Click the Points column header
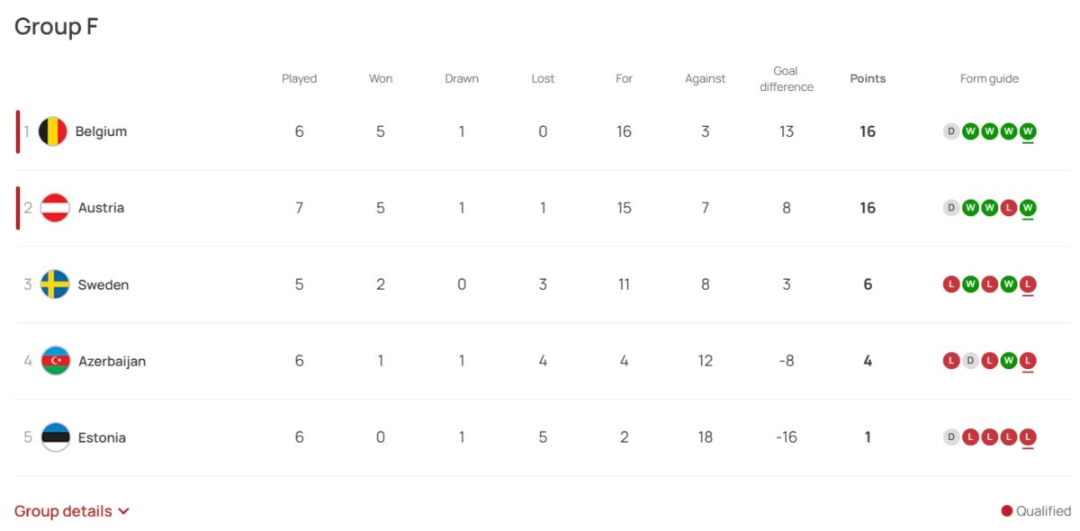1080x531 pixels. [x=868, y=78]
